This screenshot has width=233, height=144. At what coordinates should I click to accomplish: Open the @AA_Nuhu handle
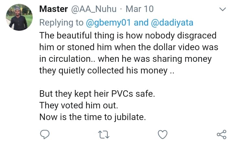tap(94, 10)
